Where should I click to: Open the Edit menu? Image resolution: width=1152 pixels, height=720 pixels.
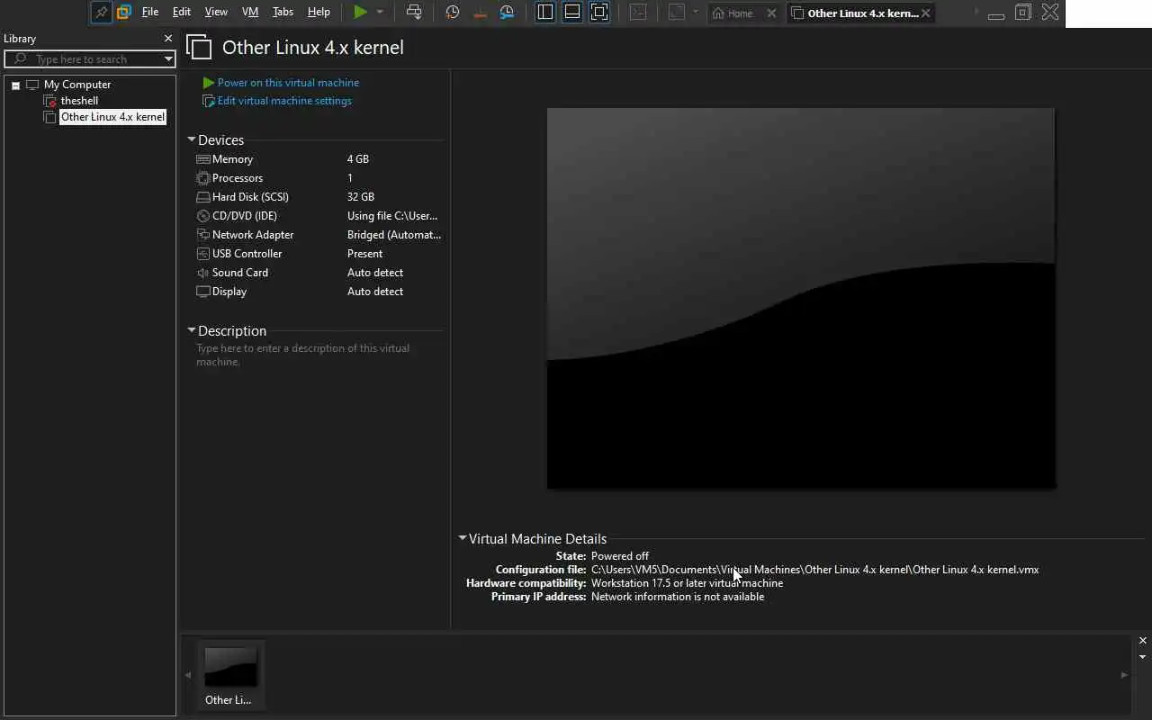point(182,13)
